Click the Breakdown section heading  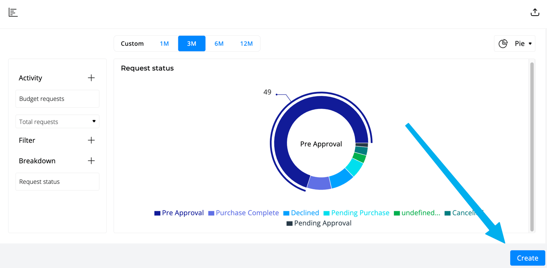pyautogui.click(x=37, y=161)
